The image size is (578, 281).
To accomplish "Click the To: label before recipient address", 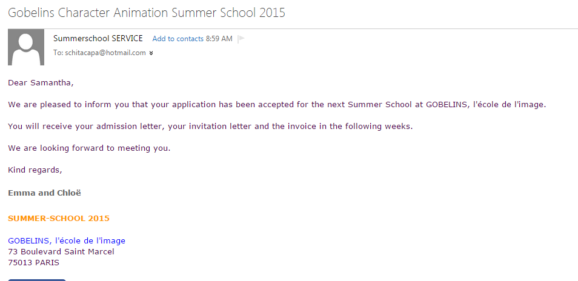I will click(x=58, y=53).
